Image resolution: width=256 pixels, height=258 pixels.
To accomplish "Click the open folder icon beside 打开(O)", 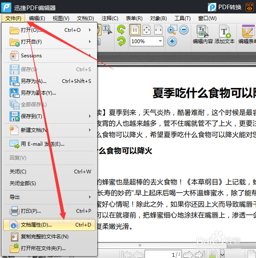I will point(14,30).
